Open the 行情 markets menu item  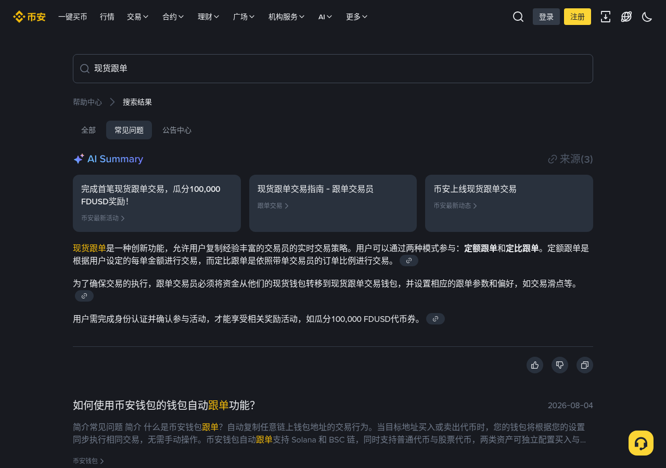click(107, 17)
